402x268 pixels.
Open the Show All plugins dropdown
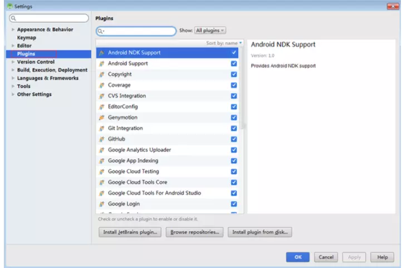tap(210, 30)
